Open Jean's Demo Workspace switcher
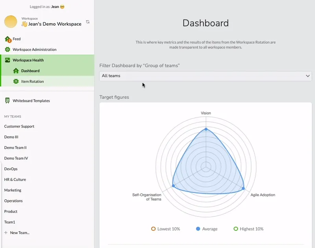The image size is (315, 248). point(51,24)
